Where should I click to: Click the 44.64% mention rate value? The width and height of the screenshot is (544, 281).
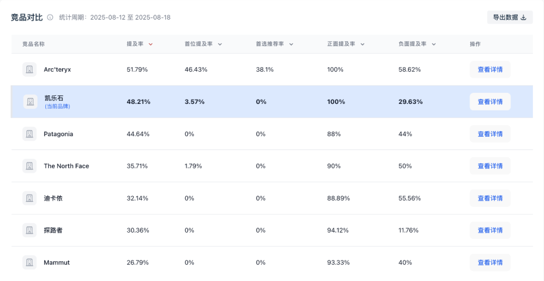tap(138, 134)
